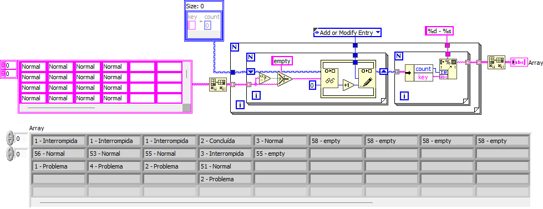The width and height of the screenshot is (543, 209).
Task: Click the 'empty' string constant
Action: point(282,61)
